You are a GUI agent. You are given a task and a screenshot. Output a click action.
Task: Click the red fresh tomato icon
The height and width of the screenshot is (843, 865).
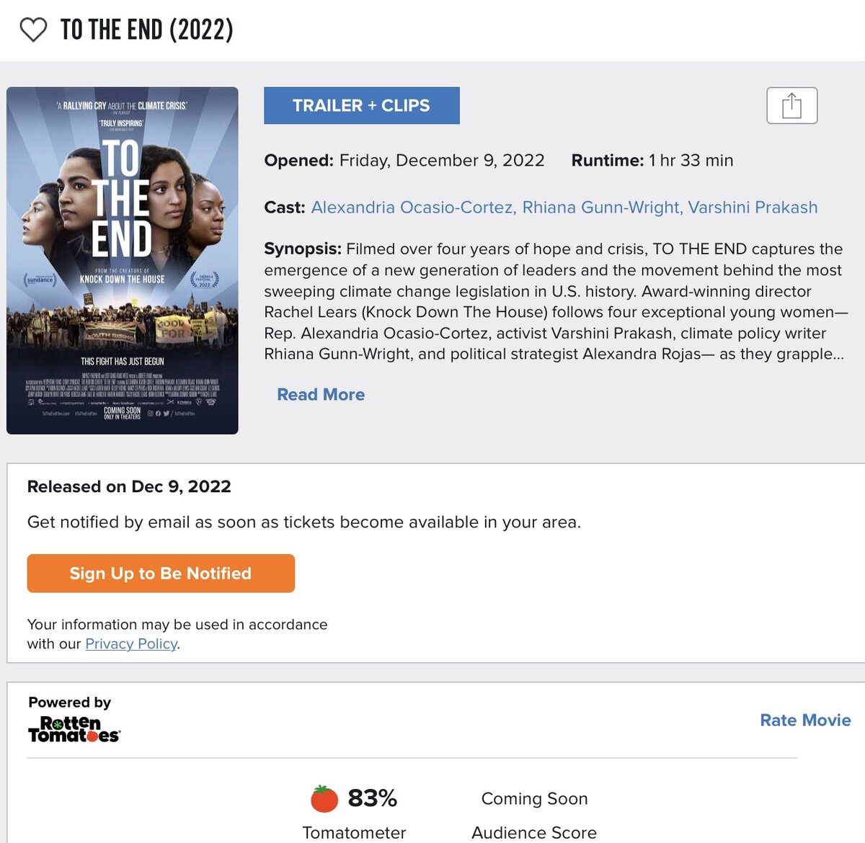click(x=324, y=798)
